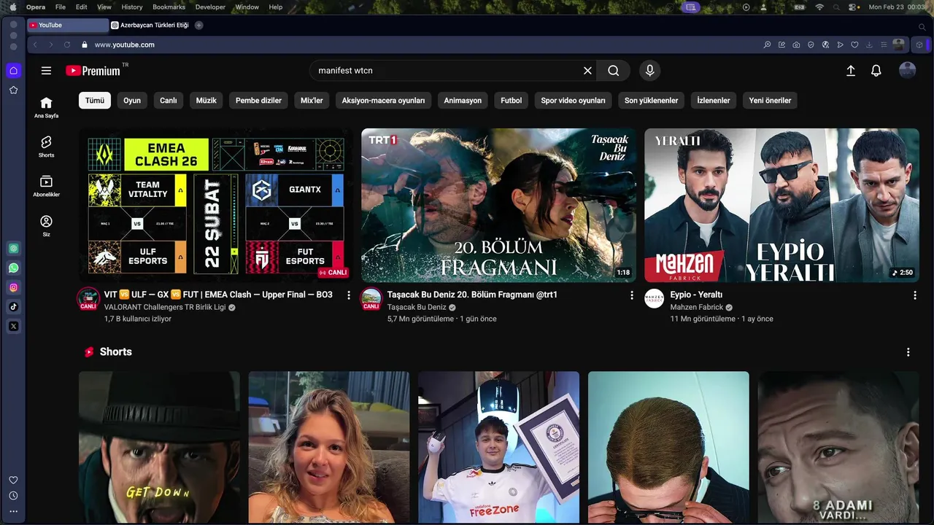Select the Mix'ler filter chip

pyautogui.click(x=312, y=101)
